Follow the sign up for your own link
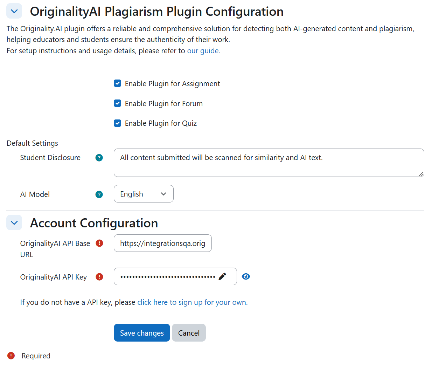 193,302
